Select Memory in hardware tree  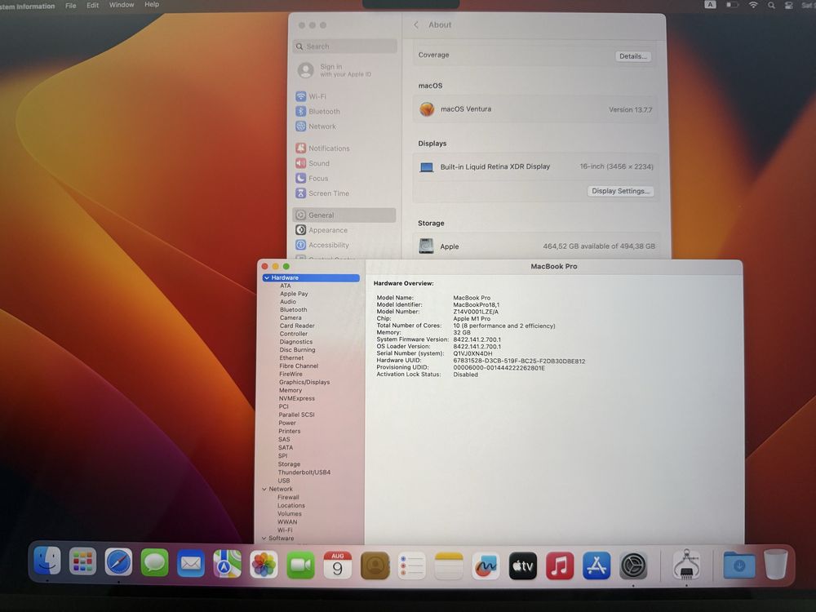pos(290,390)
